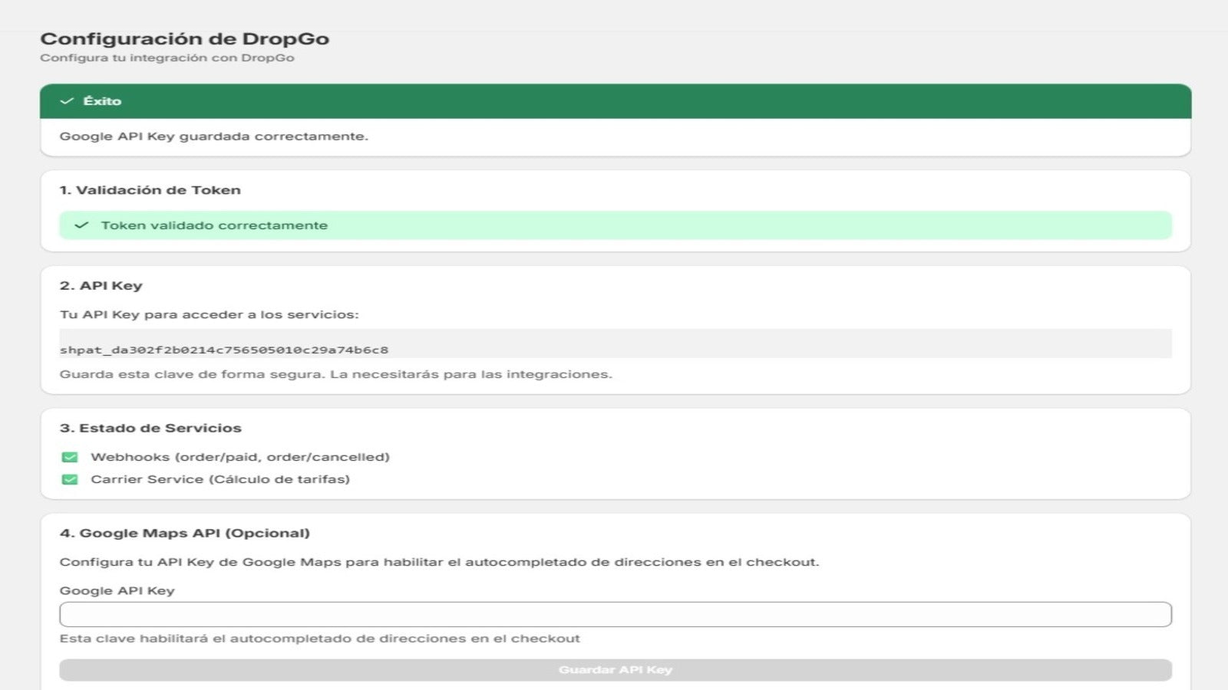This screenshot has width=1228, height=690.
Task: Toggle the Webhooks service checkbox
Action: coord(70,458)
